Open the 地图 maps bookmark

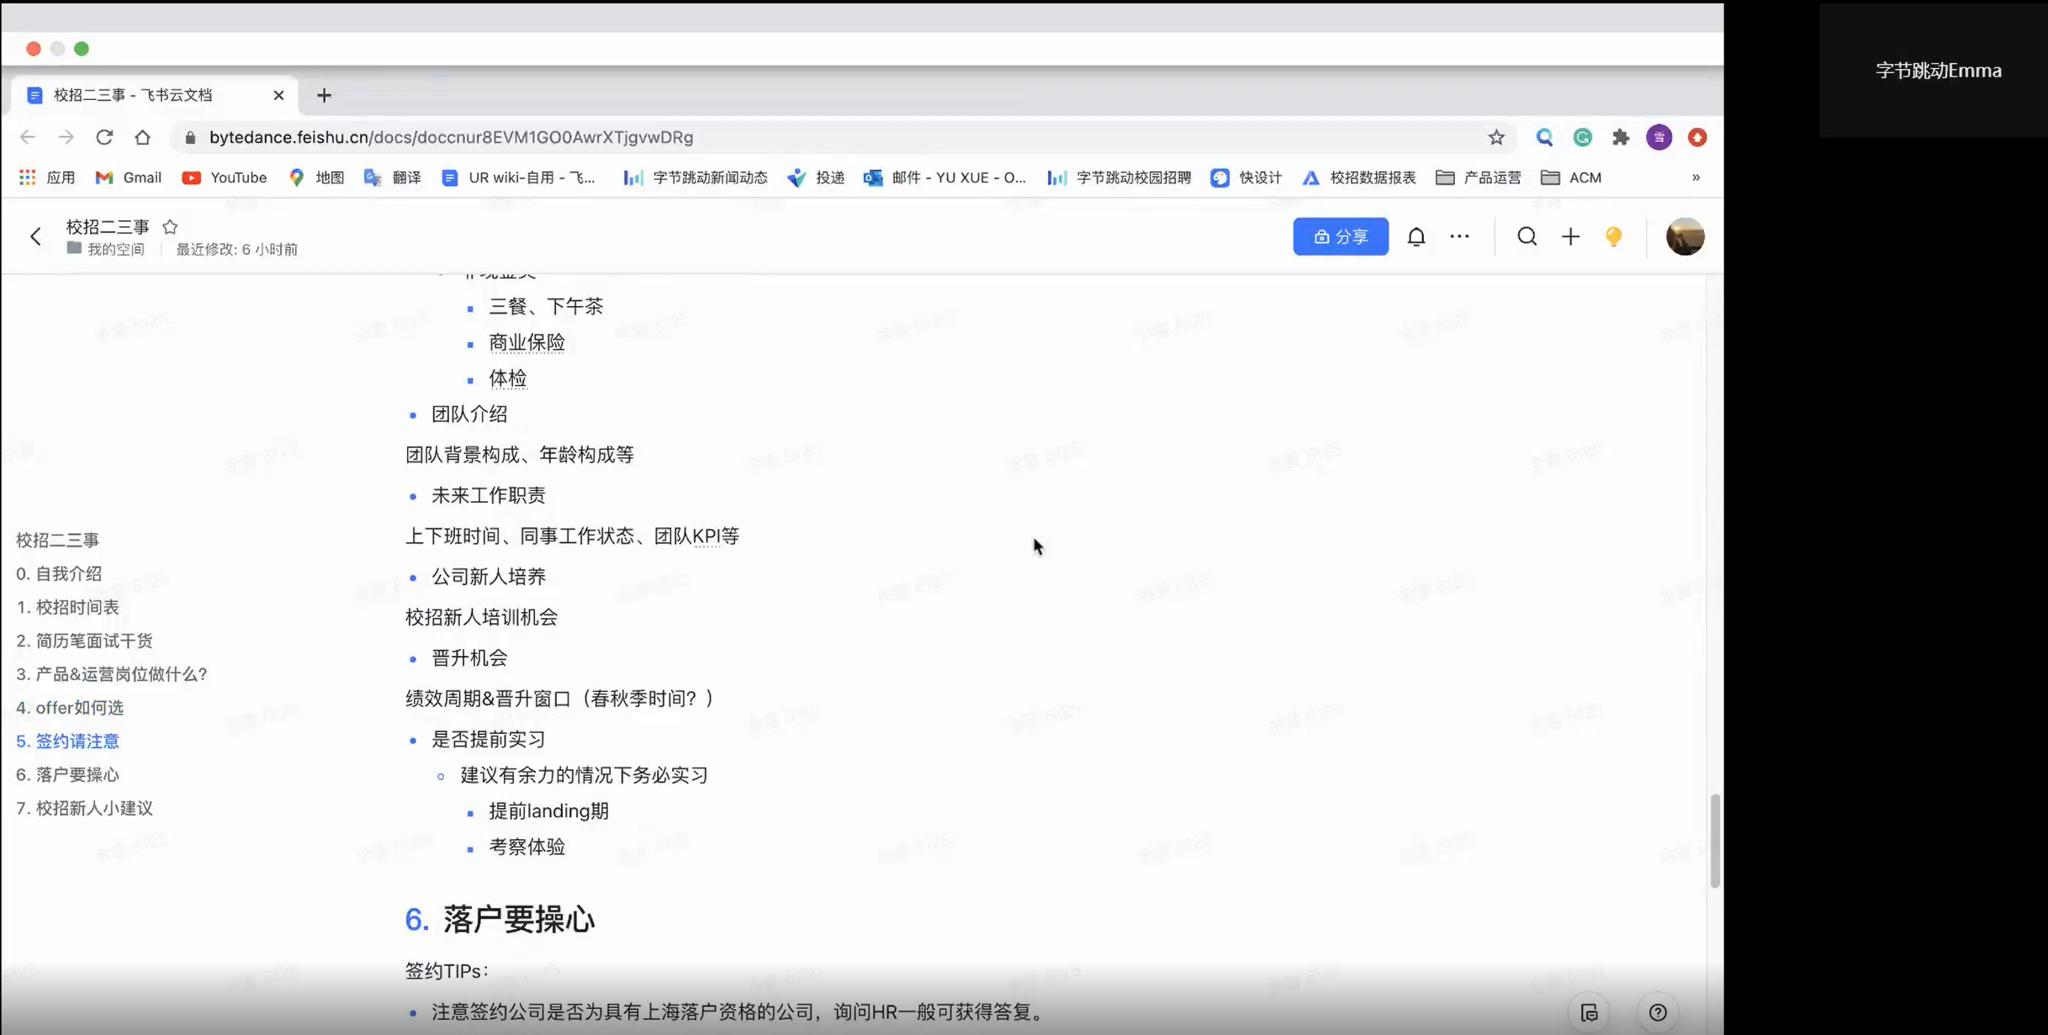(x=316, y=177)
